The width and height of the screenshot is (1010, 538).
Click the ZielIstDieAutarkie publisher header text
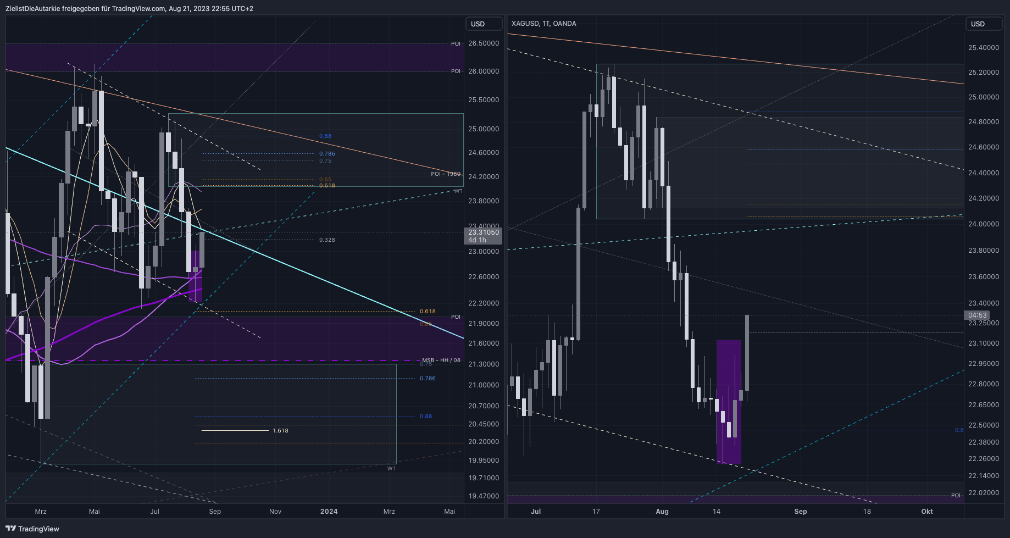(x=129, y=8)
